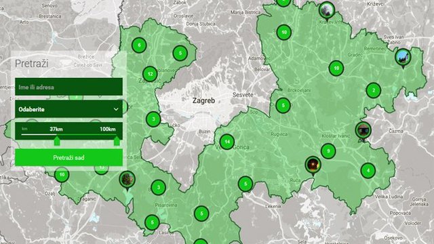Image resolution: width=434 pixels, height=244 pixels.
Task: Click the 'Popovača' map label
Action: 400,213
